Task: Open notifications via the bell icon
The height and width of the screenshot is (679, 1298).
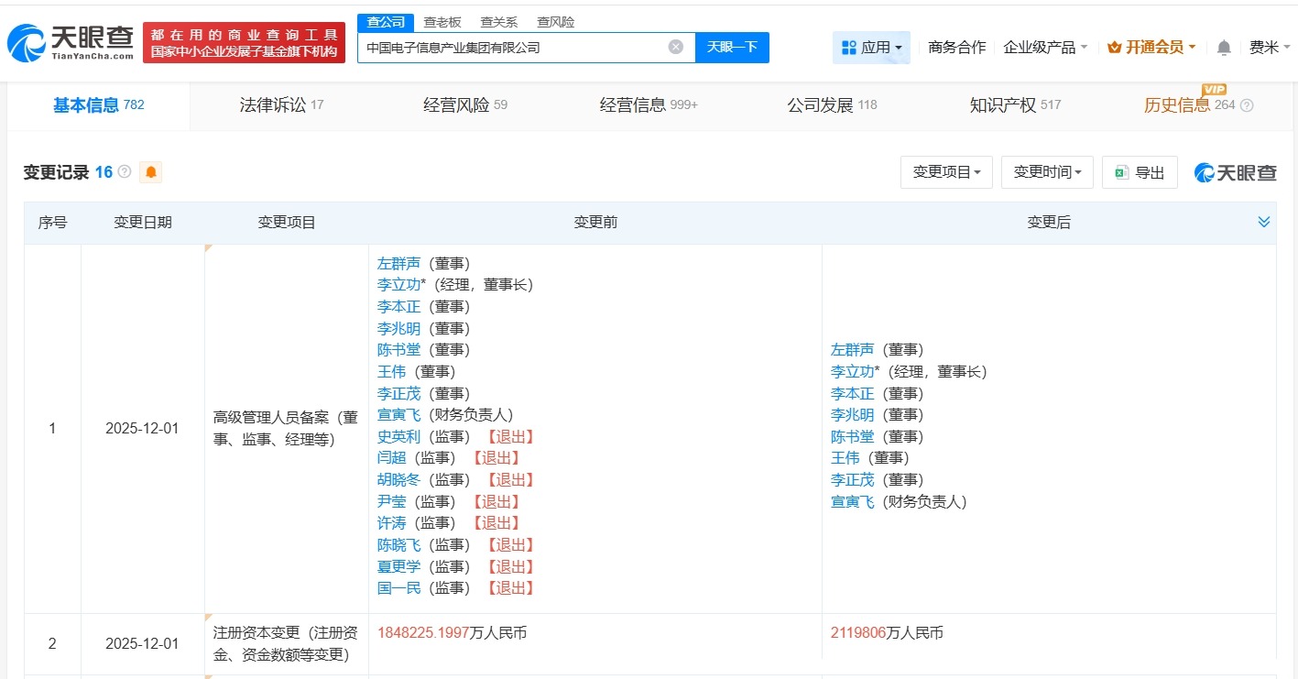Action: pyautogui.click(x=1223, y=47)
